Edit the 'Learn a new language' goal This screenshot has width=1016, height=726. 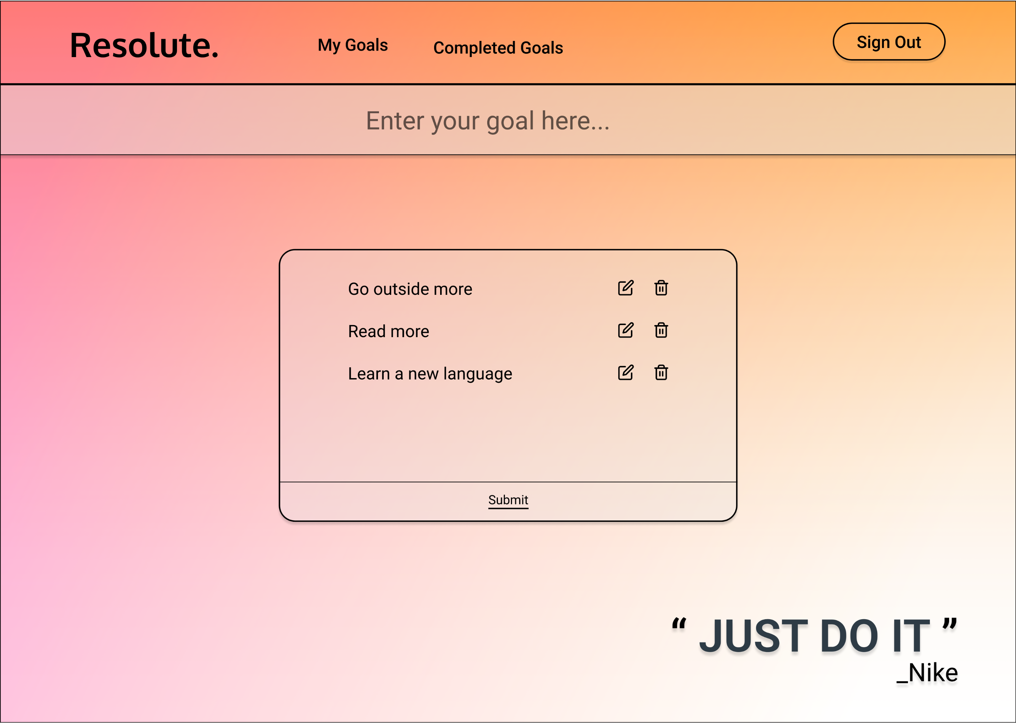point(625,373)
